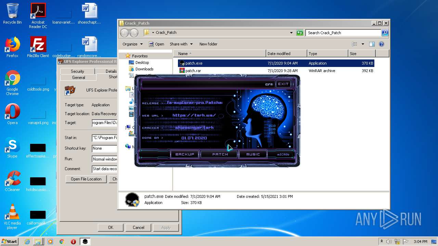The width and height of the screenshot is (438, 246).
Task: Click Start button on taskbar
Action: (x=9, y=242)
